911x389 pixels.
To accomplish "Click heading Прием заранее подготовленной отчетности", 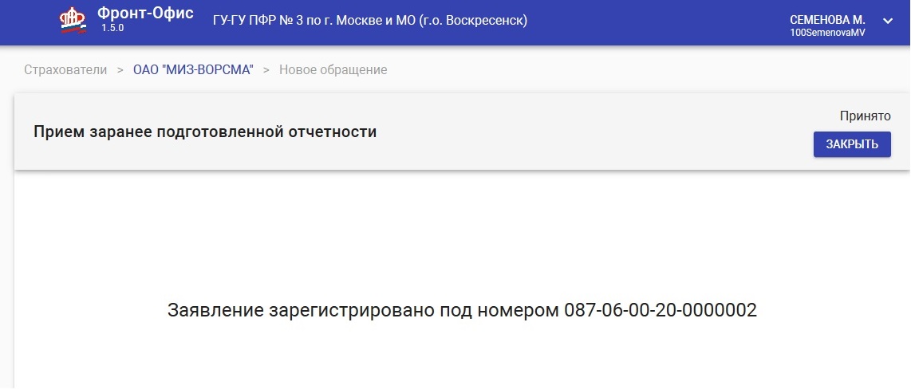I will point(205,132).
